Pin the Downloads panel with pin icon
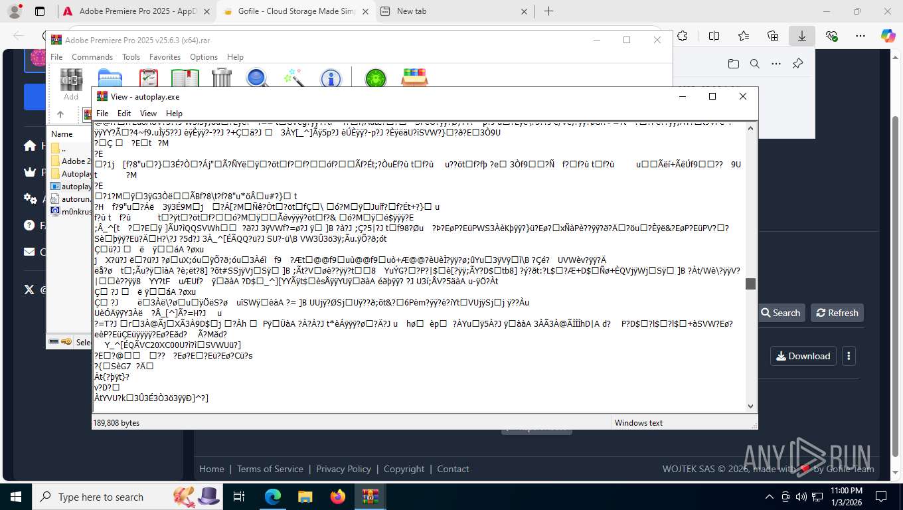Screen dimensions: 903x510 [797, 64]
